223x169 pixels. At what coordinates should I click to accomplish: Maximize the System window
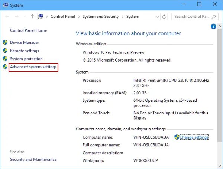pos(199,4)
